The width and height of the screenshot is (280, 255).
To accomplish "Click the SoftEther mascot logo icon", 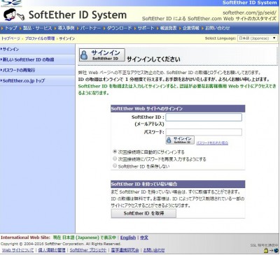I will (x=13, y=15).
